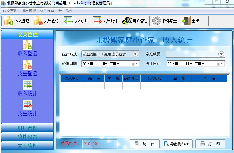Select the 收支管理 sidebar panel header
The height and width of the screenshot is (153, 234).
point(27,35)
